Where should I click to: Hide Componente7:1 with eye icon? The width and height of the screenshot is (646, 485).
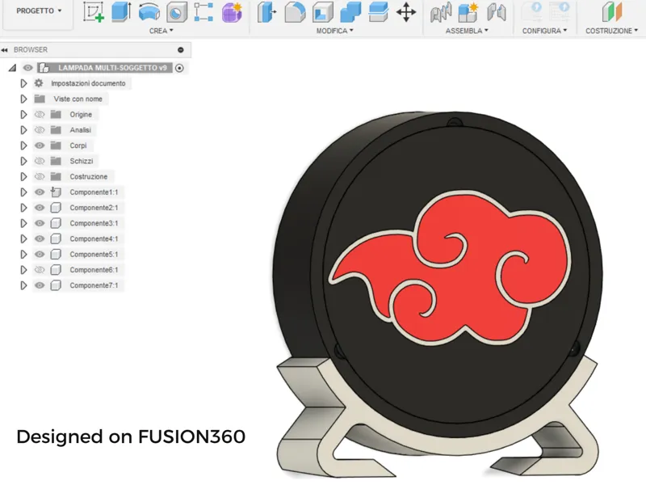39,285
